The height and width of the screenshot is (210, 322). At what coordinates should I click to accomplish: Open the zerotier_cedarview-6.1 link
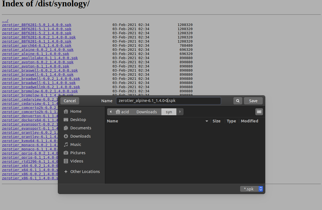[30, 103]
